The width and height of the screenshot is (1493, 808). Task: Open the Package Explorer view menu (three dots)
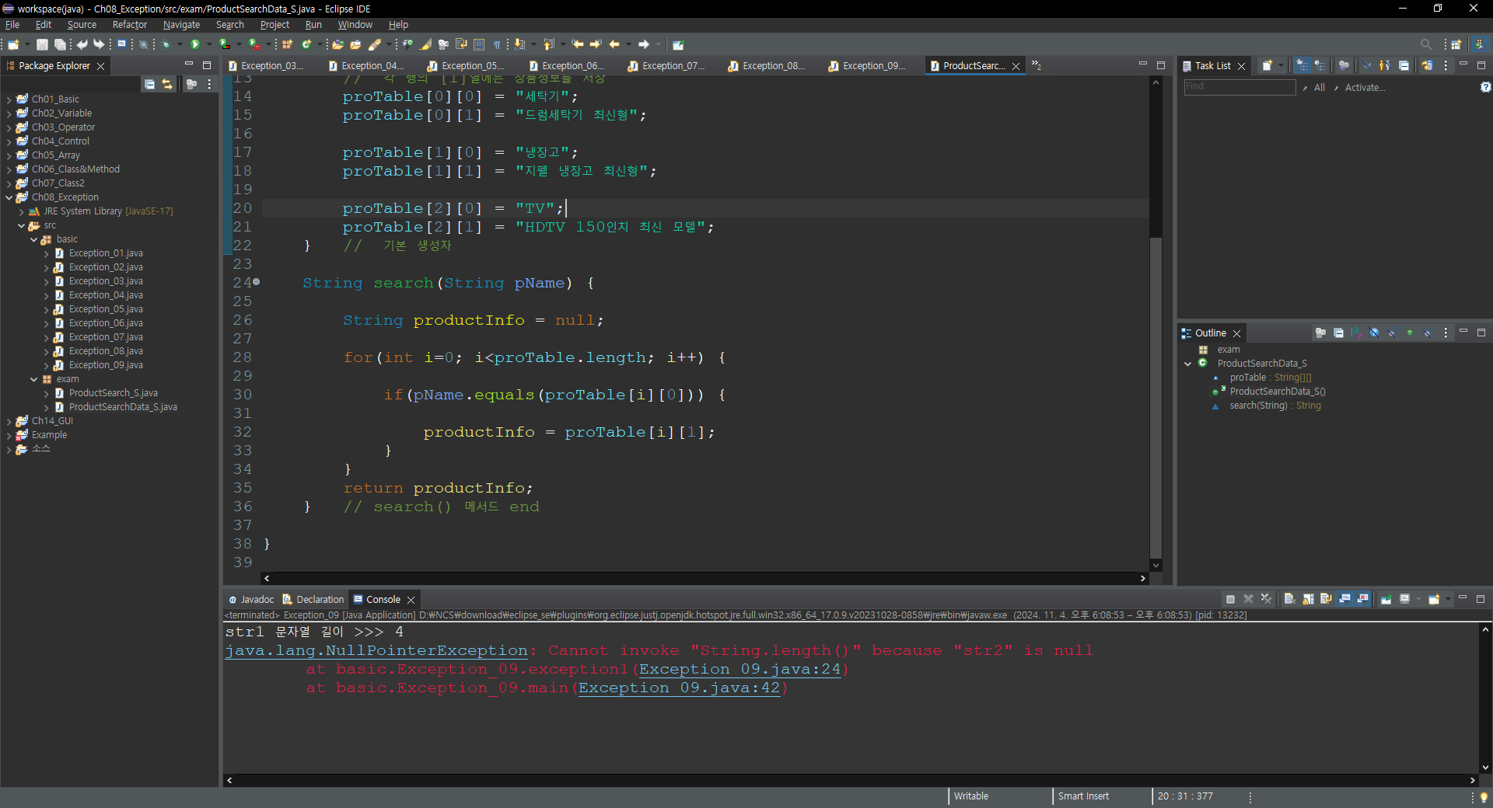point(209,84)
